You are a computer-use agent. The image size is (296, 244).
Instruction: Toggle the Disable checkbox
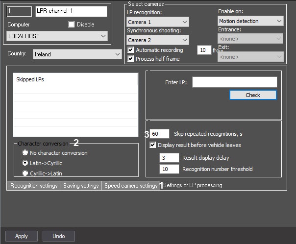pos(71,24)
